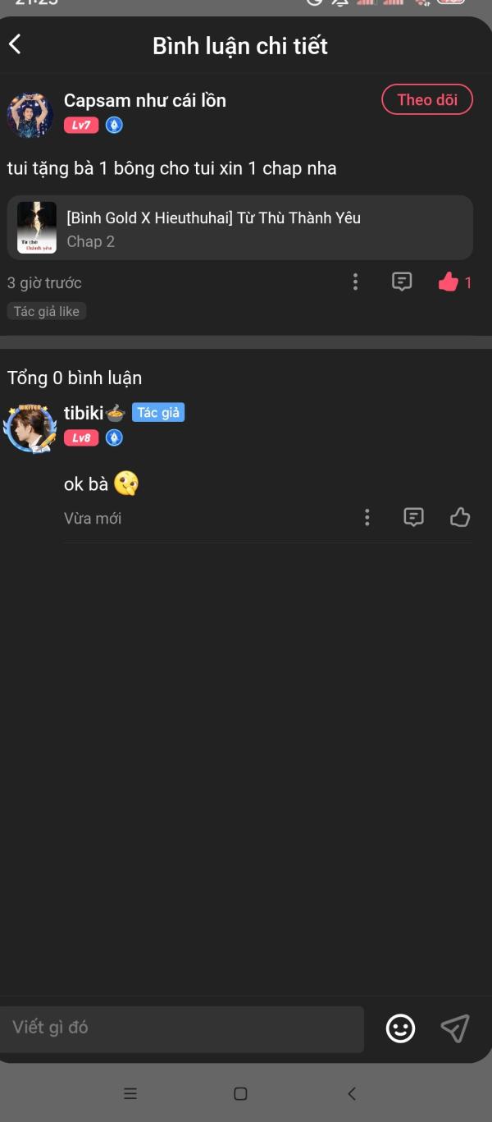The image size is (492, 1122).
Task: Focus the Viết gì đó input field
Action: [x=182, y=1028]
